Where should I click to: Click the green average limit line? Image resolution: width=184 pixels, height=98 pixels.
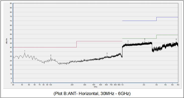(139, 39)
